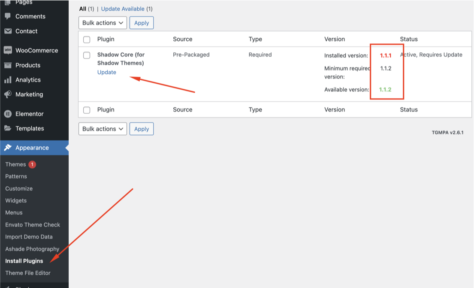Filter by the Update Available link
Image resolution: width=474 pixels, height=288 pixels.
click(x=123, y=9)
